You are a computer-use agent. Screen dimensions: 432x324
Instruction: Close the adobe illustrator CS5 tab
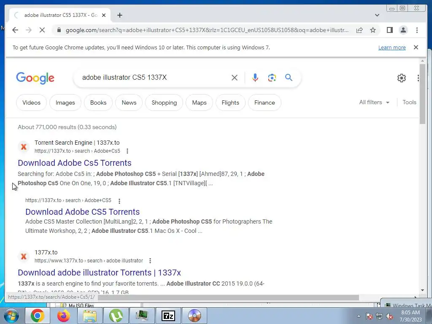104,15
